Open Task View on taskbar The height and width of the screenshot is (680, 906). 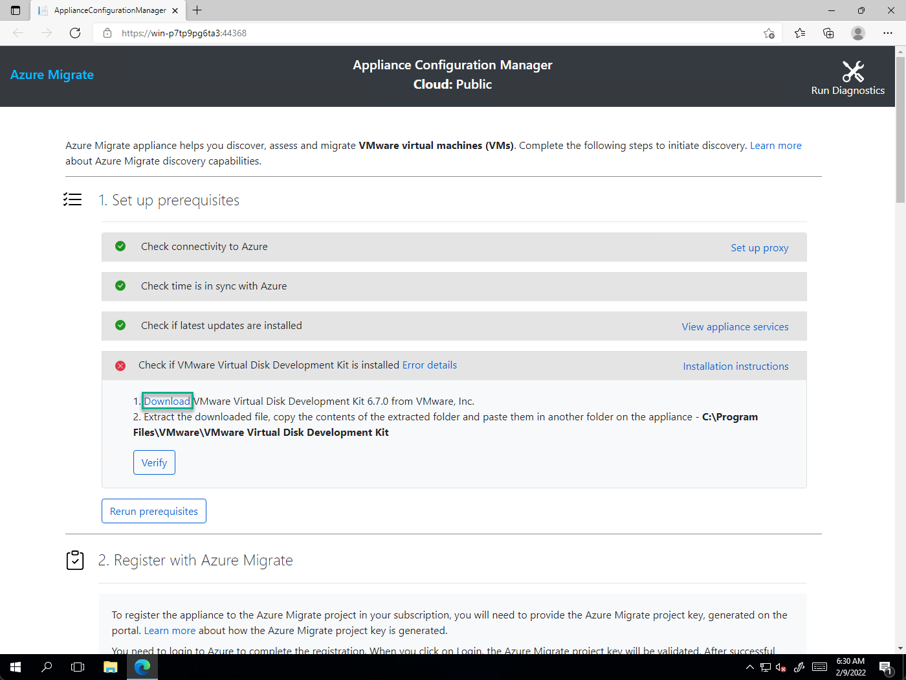(x=78, y=667)
